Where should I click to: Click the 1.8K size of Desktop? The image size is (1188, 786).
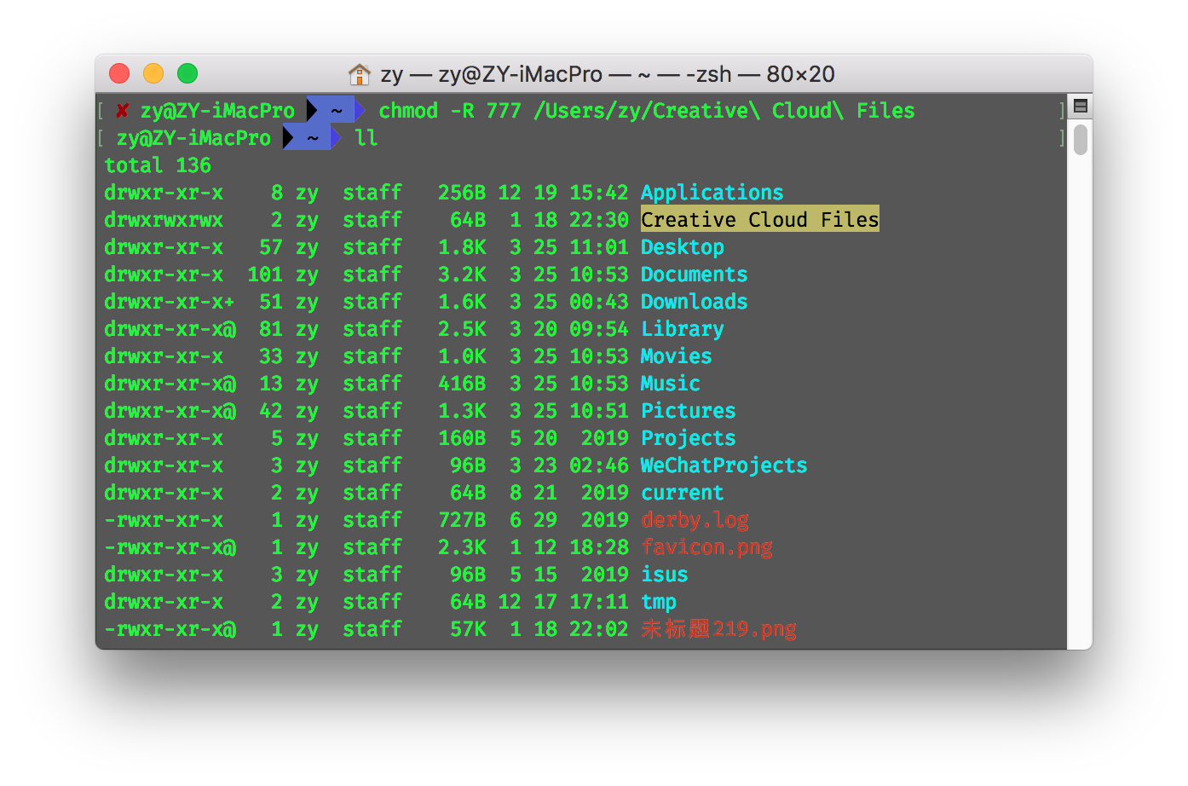point(462,247)
